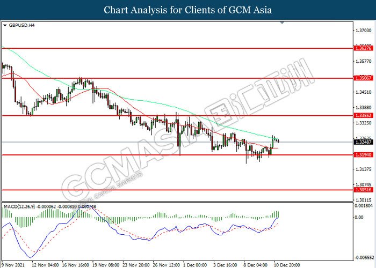Select the blue MACD line at latest bar

[278, 218]
